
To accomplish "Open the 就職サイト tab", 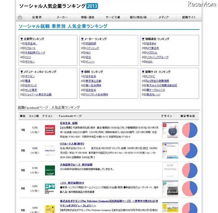I will click(189, 18).
